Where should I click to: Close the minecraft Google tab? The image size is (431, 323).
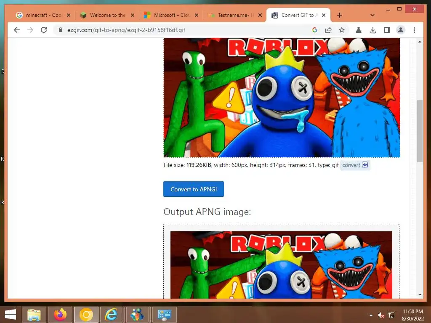click(x=69, y=15)
